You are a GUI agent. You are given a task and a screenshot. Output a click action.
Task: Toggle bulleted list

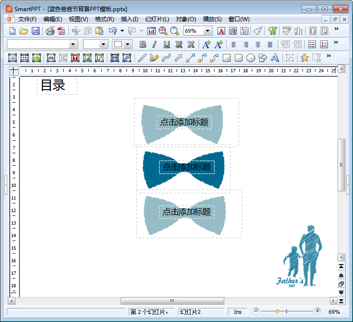pyautogui.click(x=312, y=44)
